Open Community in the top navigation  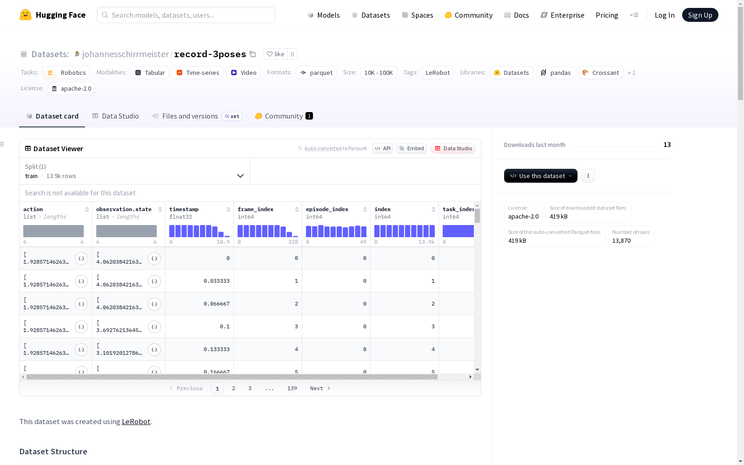pos(469,15)
